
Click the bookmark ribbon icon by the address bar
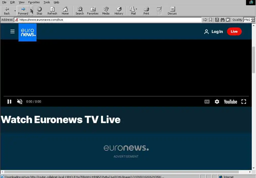210,20
